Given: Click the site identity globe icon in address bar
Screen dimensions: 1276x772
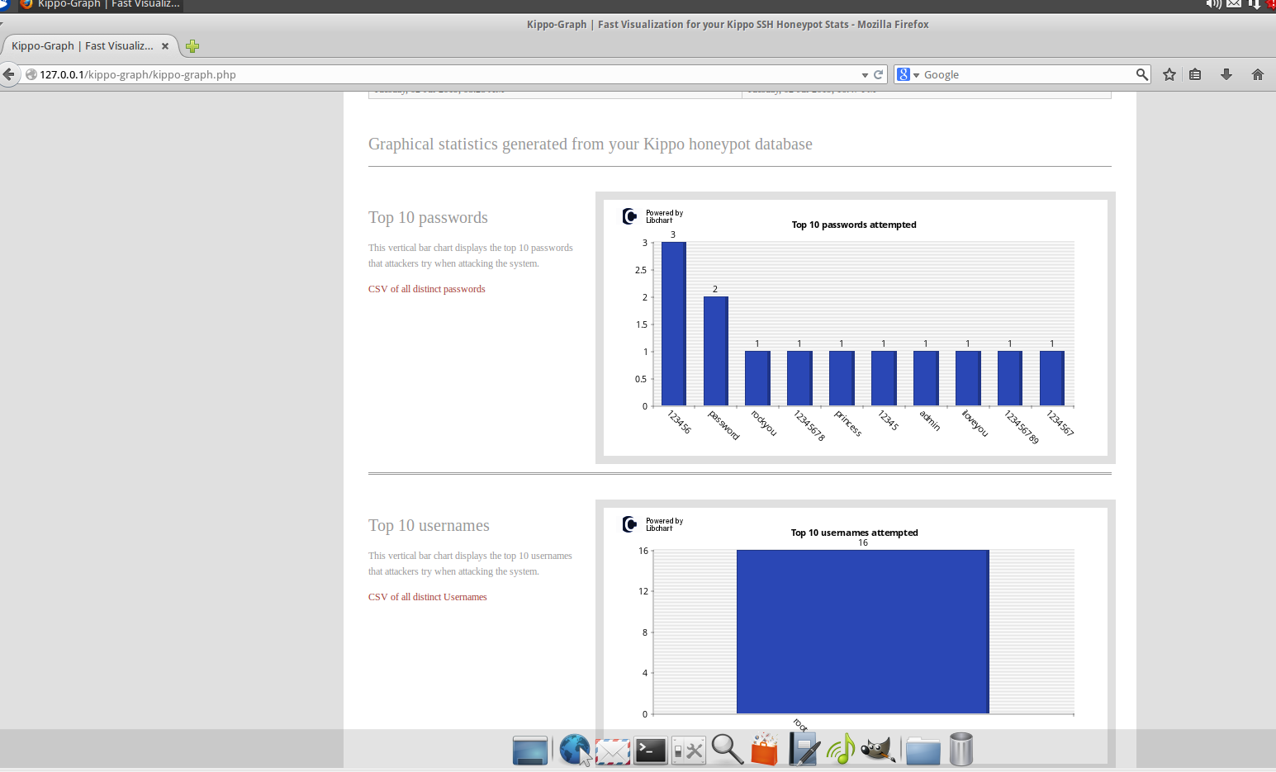Looking at the screenshot, I should [31, 74].
